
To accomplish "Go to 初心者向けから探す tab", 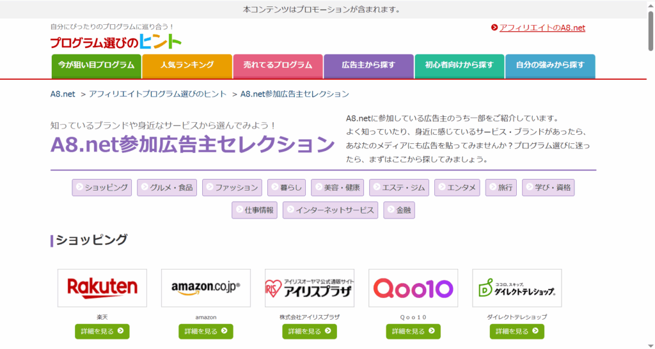I will click(x=459, y=65).
